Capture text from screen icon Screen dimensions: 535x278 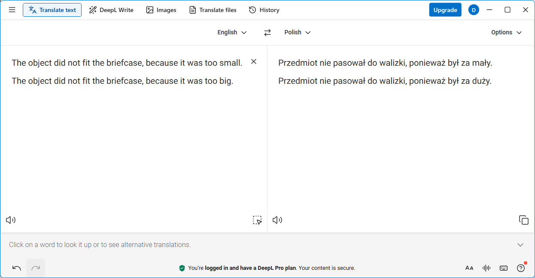[257, 220]
